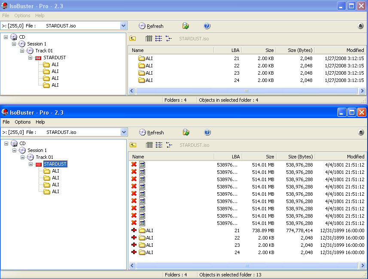
Task: Collapse Track 01 node in upper tree
Action: point(22,51)
